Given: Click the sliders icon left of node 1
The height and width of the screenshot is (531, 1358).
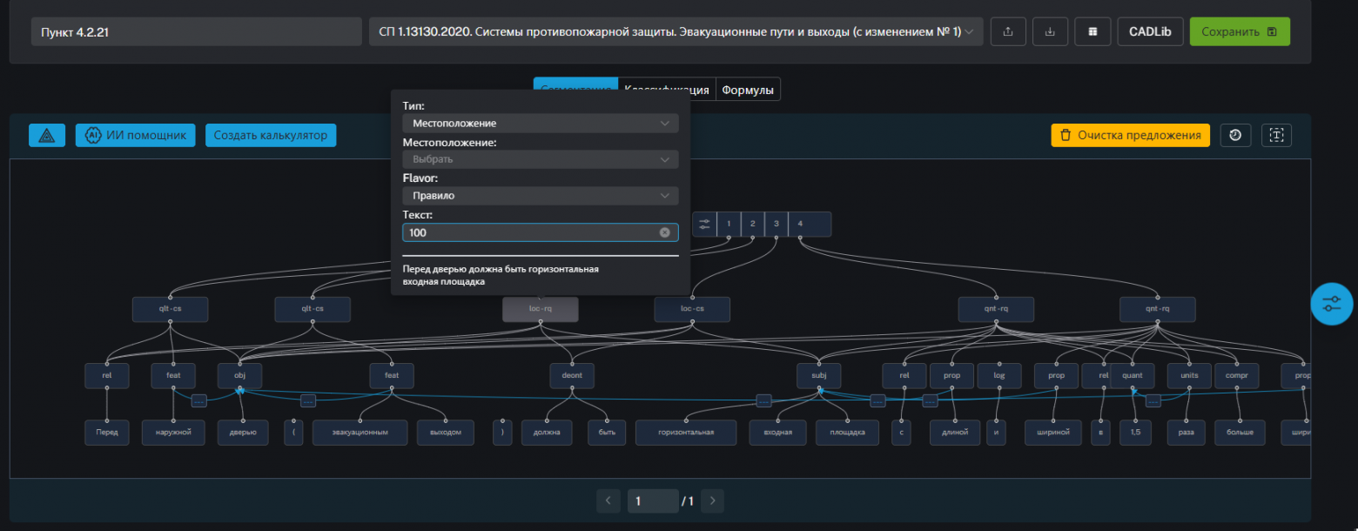Looking at the screenshot, I should tap(704, 224).
